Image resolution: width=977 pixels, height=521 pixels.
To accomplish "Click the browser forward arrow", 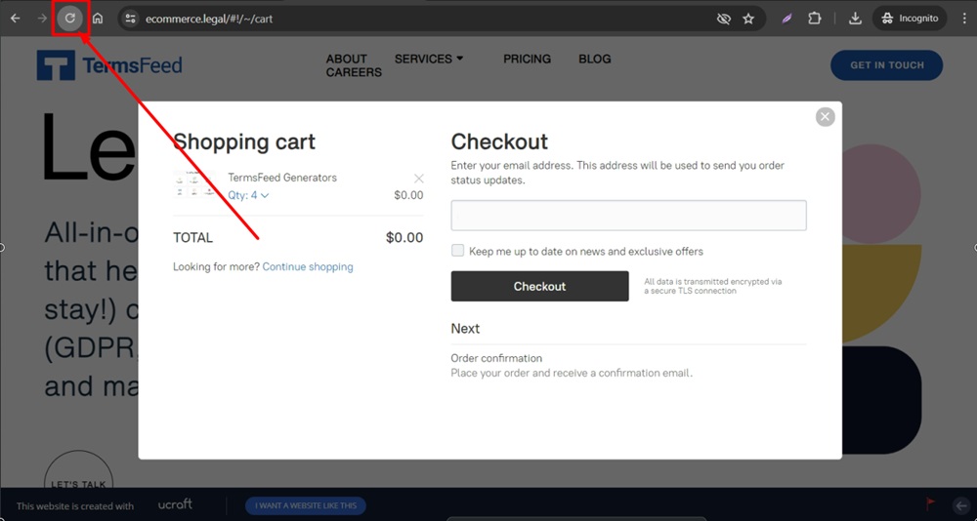I will click(42, 19).
